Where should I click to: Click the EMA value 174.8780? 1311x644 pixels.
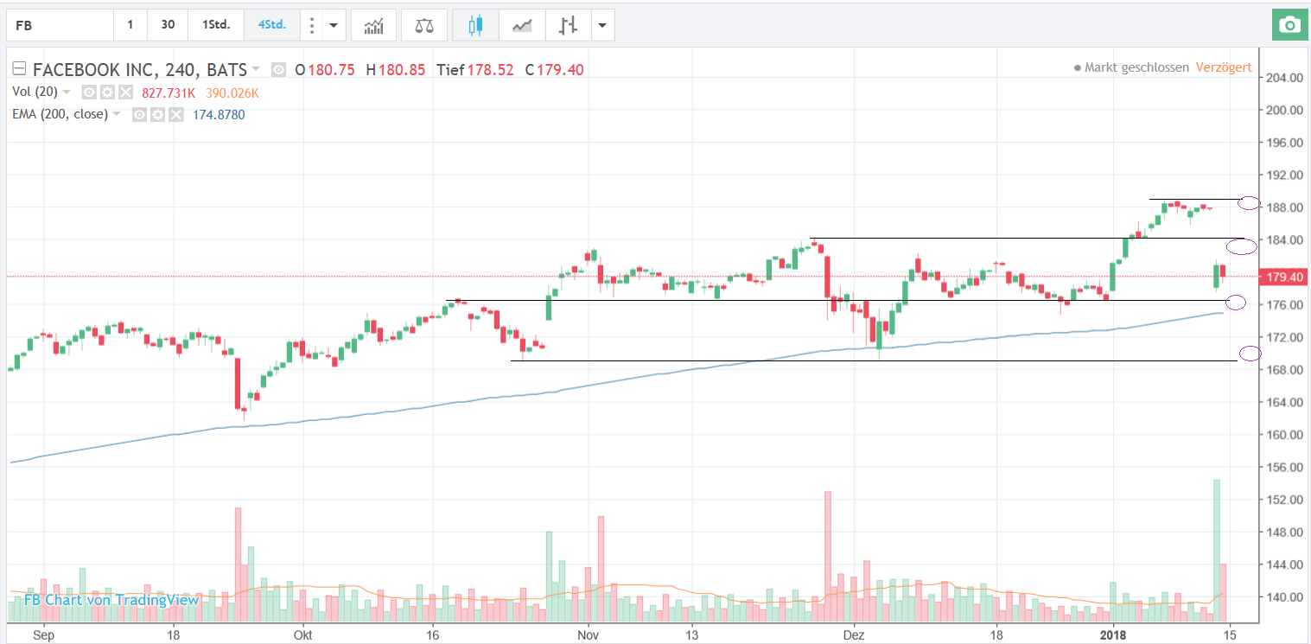tap(218, 113)
